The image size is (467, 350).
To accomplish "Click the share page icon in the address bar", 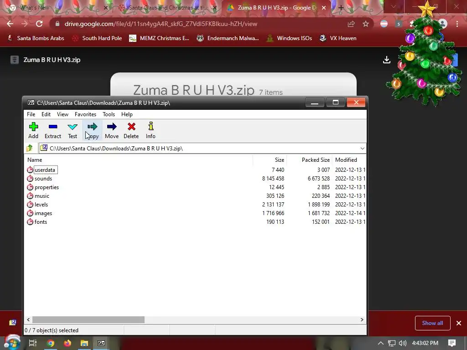I will 351,24.
